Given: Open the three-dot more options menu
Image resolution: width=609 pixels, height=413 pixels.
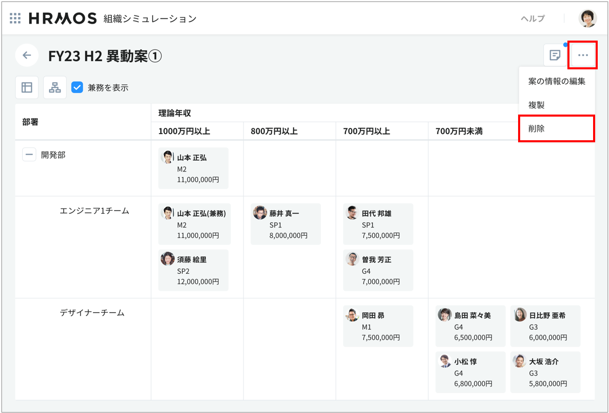Looking at the screenshot, I should pyautogui.click(x=582, y=55).
